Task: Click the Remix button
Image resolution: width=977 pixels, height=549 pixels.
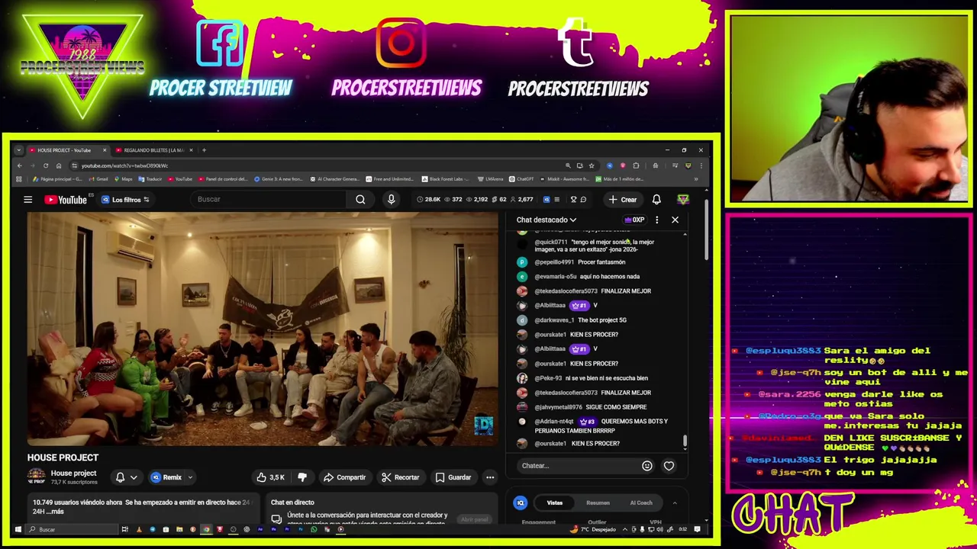Action: coord(167,477)
